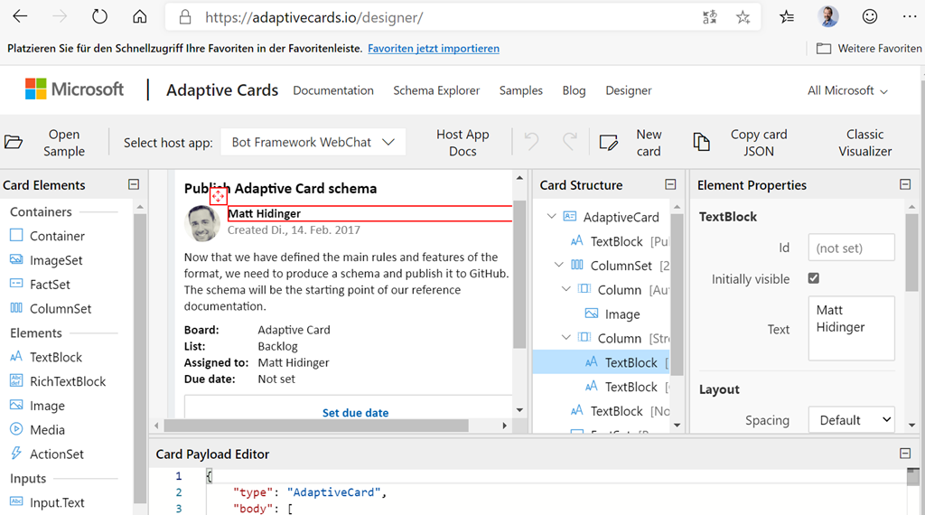This screenshot has height=515, width=925.
Task: Reload the page with refresh icon
Action: pos(99,16)
